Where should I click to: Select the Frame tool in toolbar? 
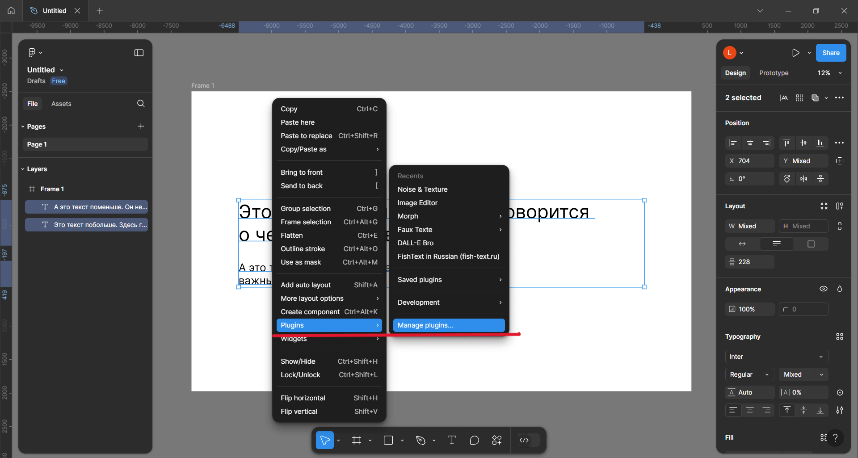[x=357, y=441]
